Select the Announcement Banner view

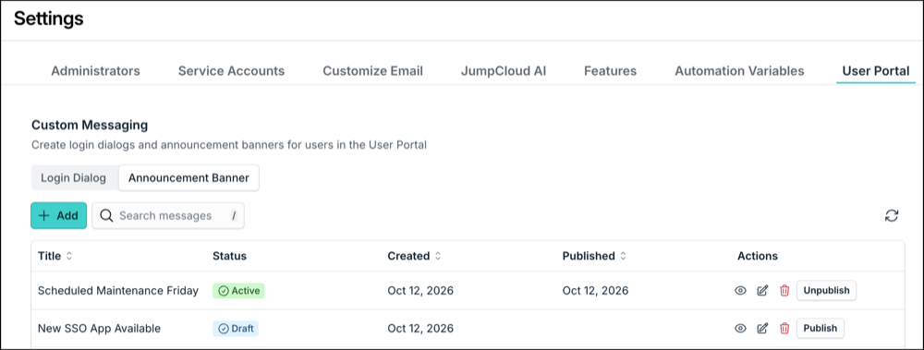click(188, 178)
